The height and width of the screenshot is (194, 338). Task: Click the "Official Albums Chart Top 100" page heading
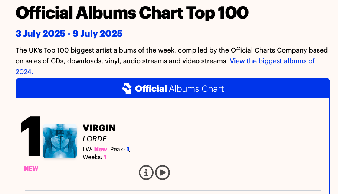[x=132, y=13]
